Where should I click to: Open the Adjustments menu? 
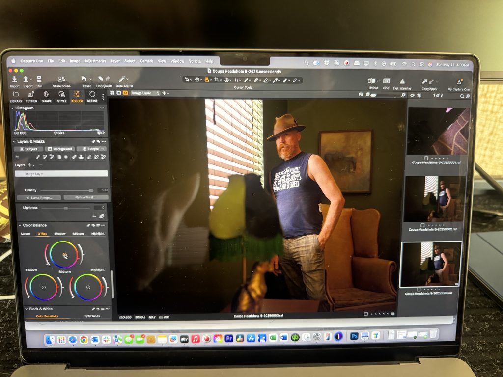pos(95,61)
